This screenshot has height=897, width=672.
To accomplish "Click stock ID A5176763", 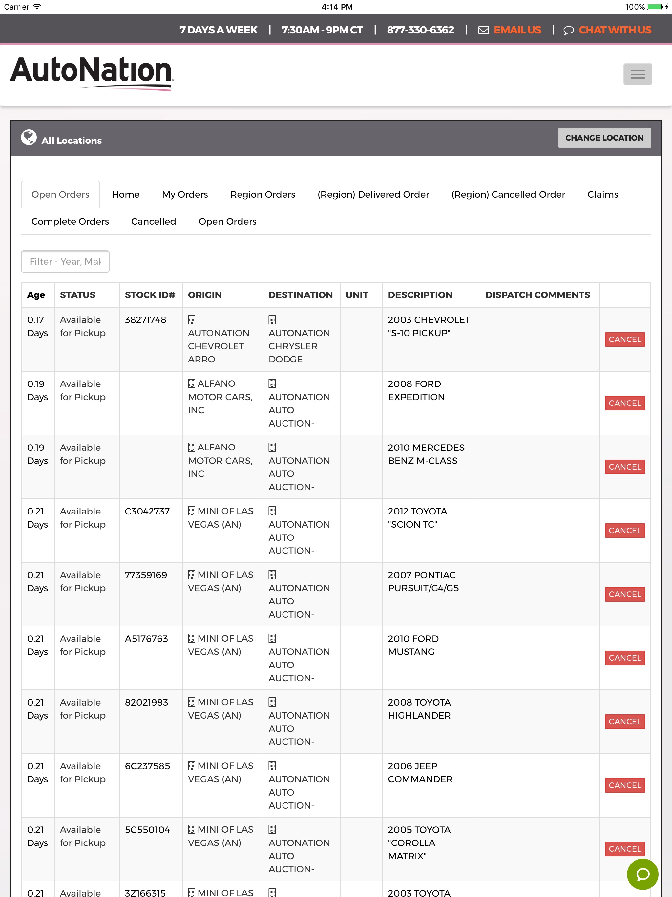I will click(146, 639).
